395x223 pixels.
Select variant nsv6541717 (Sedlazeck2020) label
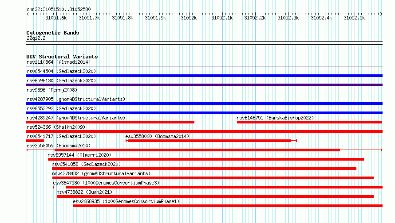[x=61, y=136]
